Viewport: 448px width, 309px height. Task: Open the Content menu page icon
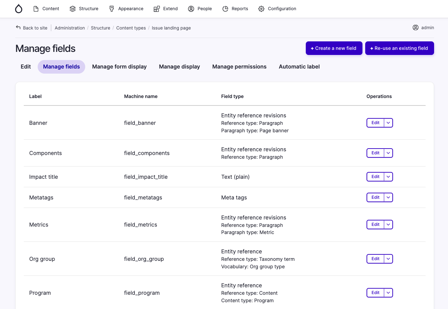[36, 9]
